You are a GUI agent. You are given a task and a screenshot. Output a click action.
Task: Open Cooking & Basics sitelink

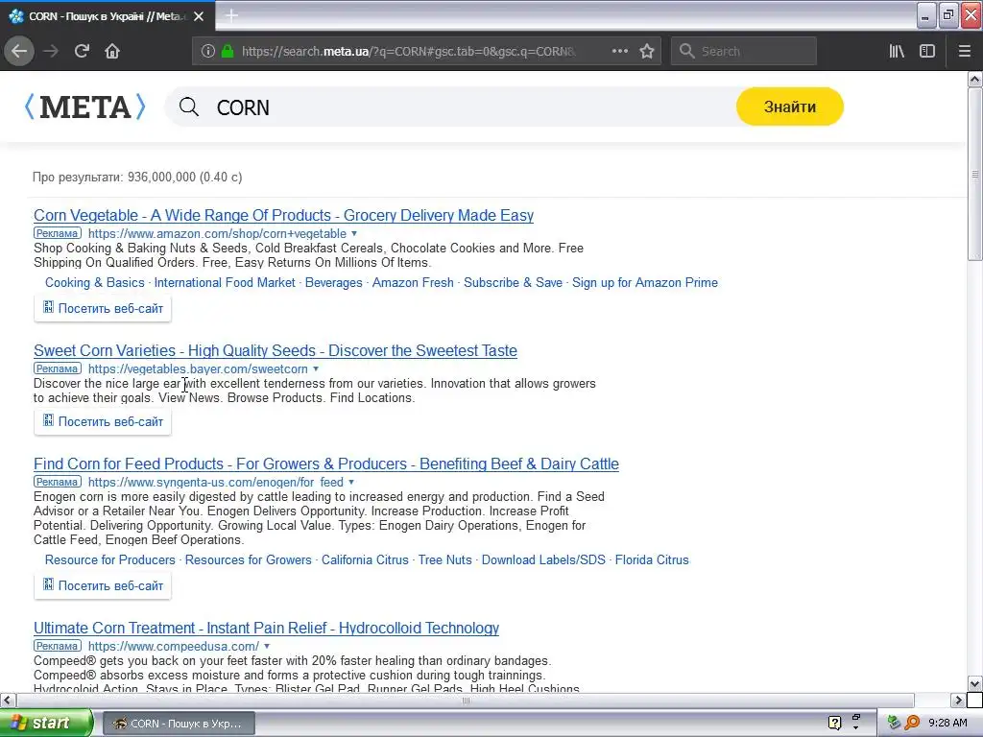(x=95, y=283)
